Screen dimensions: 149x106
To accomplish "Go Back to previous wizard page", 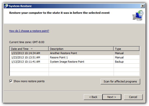I will click(x=93, y=97).
